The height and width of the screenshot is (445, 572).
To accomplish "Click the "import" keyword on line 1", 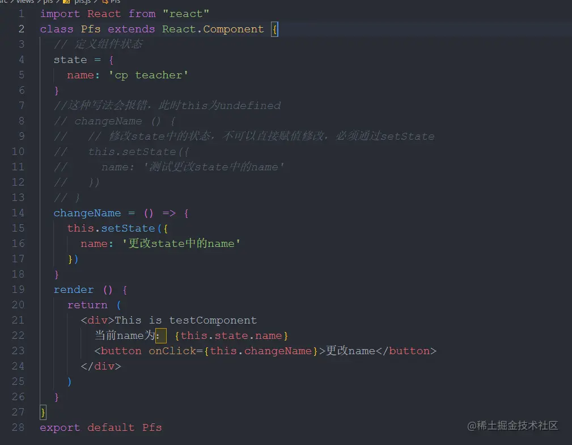I will pyautogui.click(x=60, y=14).
